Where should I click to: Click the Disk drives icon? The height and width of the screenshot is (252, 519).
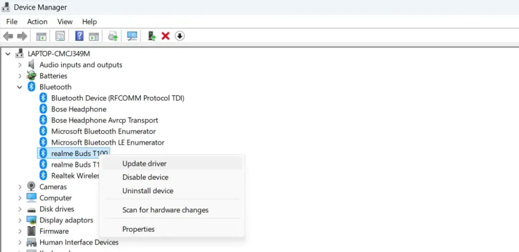31,209
